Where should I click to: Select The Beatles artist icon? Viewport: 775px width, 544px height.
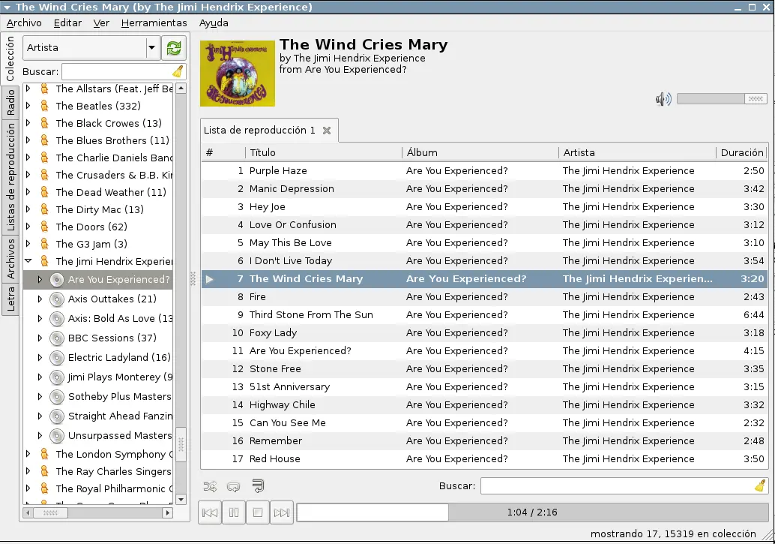[44, 106]
